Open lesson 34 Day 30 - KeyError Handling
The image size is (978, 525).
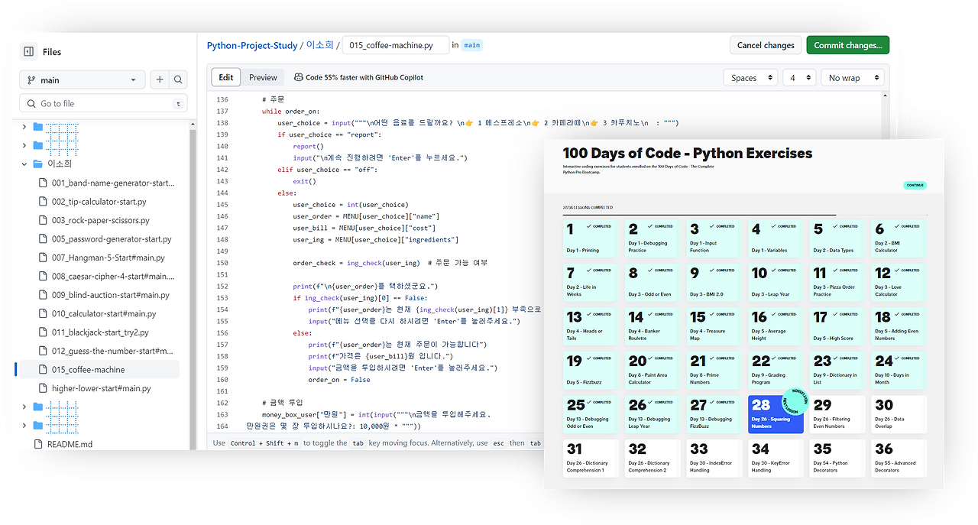776,459
